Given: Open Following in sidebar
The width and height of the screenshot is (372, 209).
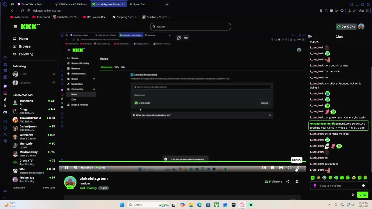Looking at the screenshot, I should [23, 54].
